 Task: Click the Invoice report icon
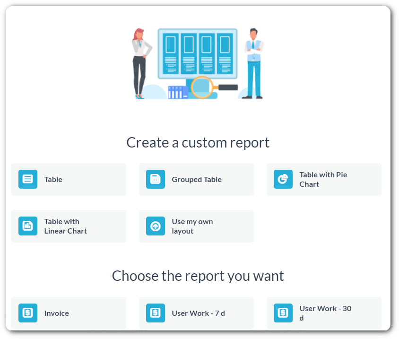[27, 313]
